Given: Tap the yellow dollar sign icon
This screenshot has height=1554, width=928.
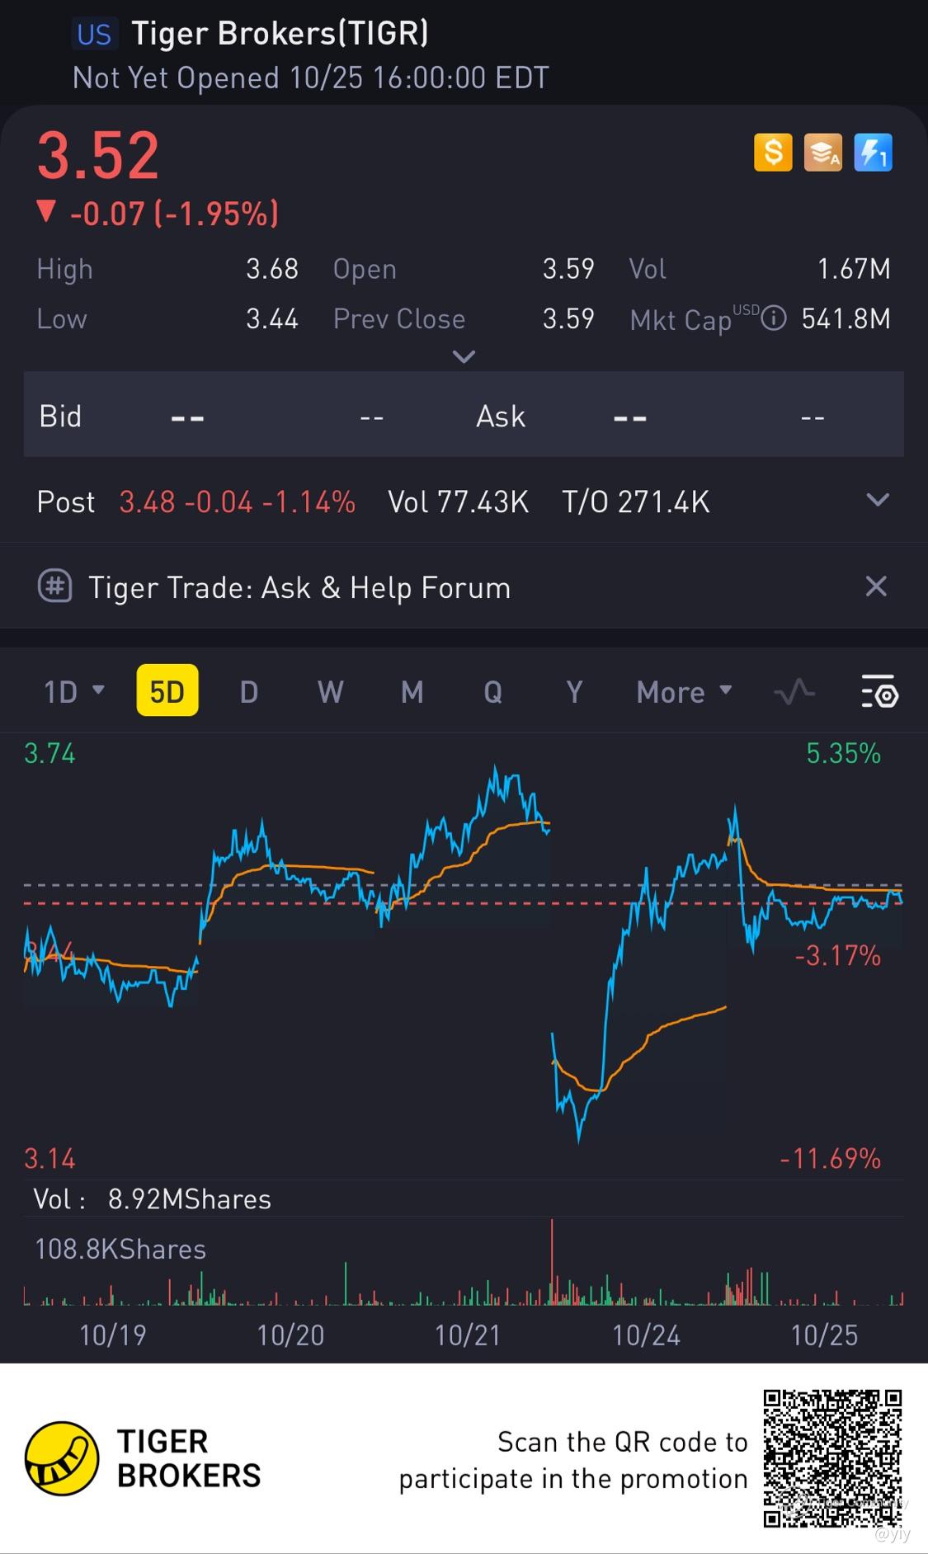Looking at the screenshot, I should pos(773,153).
